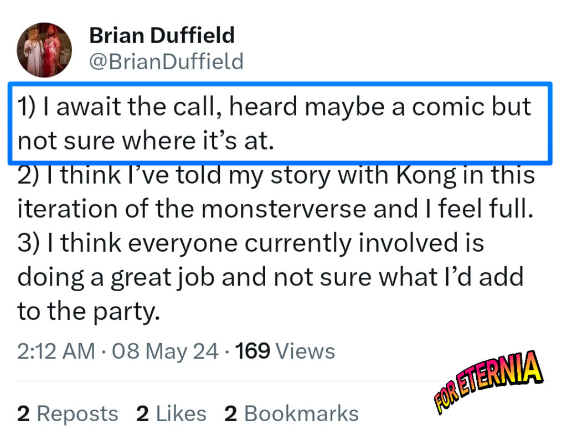Click the line "not sure where it's at."
This screenshot has height=440, width=567.
pyautogui.click(x=146, y=142)
